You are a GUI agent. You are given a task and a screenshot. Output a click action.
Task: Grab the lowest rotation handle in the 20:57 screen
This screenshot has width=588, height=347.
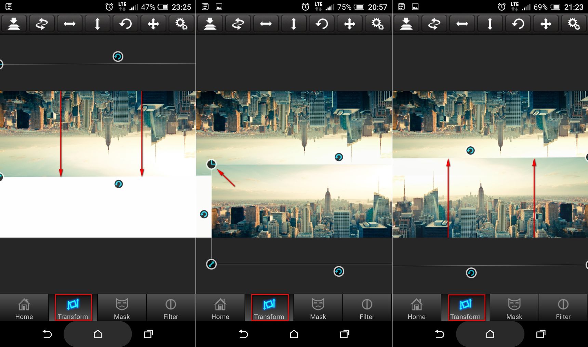point(339,271)
